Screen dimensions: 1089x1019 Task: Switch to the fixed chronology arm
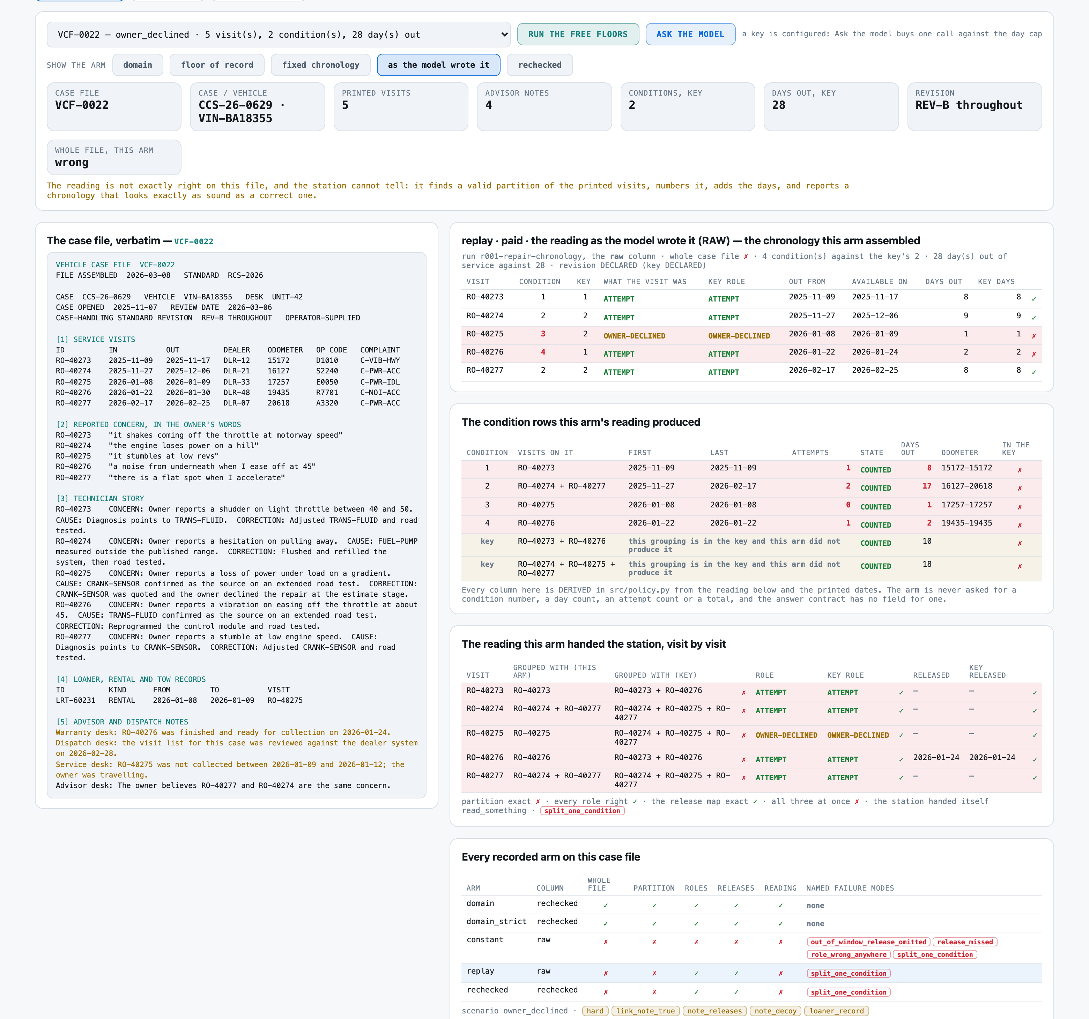[x=320, y=65]
